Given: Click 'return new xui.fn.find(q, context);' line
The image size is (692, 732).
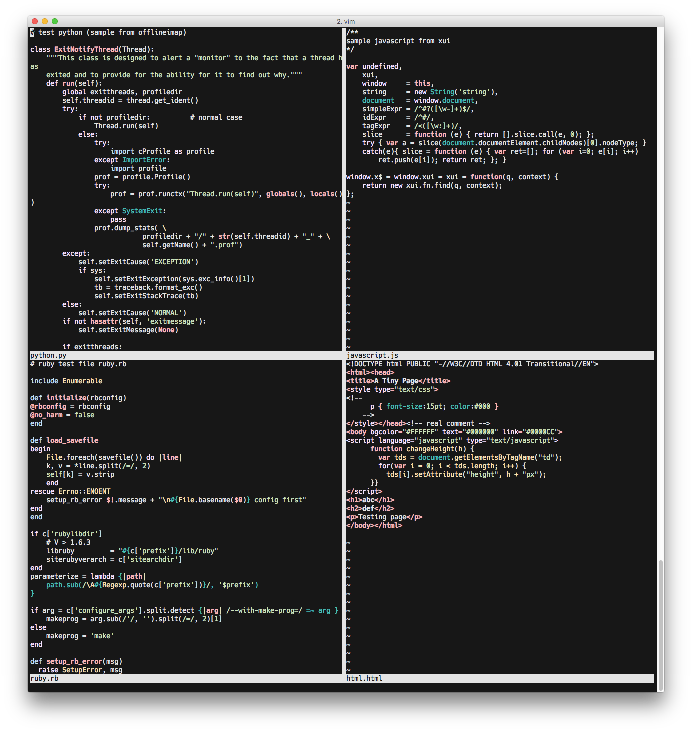Looking at the screenshot, I should point(432,185).
